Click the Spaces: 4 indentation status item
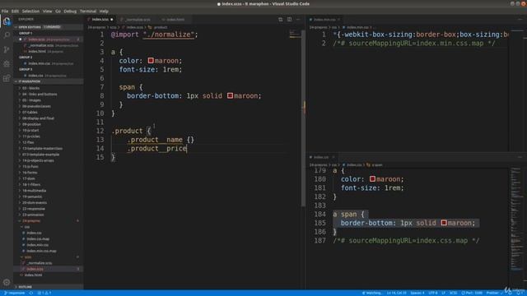Viewport: 527px width, 296px height. point(417,293)
